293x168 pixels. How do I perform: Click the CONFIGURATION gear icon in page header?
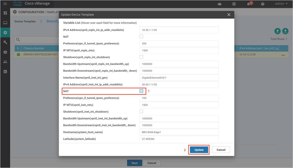(x=15, y=12)
